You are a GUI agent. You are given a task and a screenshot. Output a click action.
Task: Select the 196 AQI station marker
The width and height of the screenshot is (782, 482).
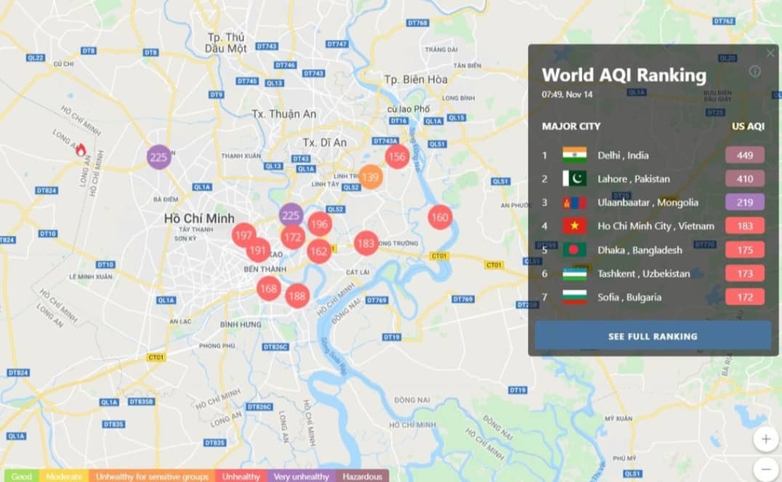[320, 224]
